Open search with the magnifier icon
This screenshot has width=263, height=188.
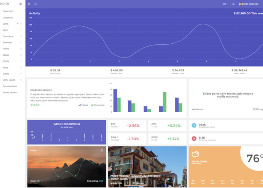coord(36,4)
